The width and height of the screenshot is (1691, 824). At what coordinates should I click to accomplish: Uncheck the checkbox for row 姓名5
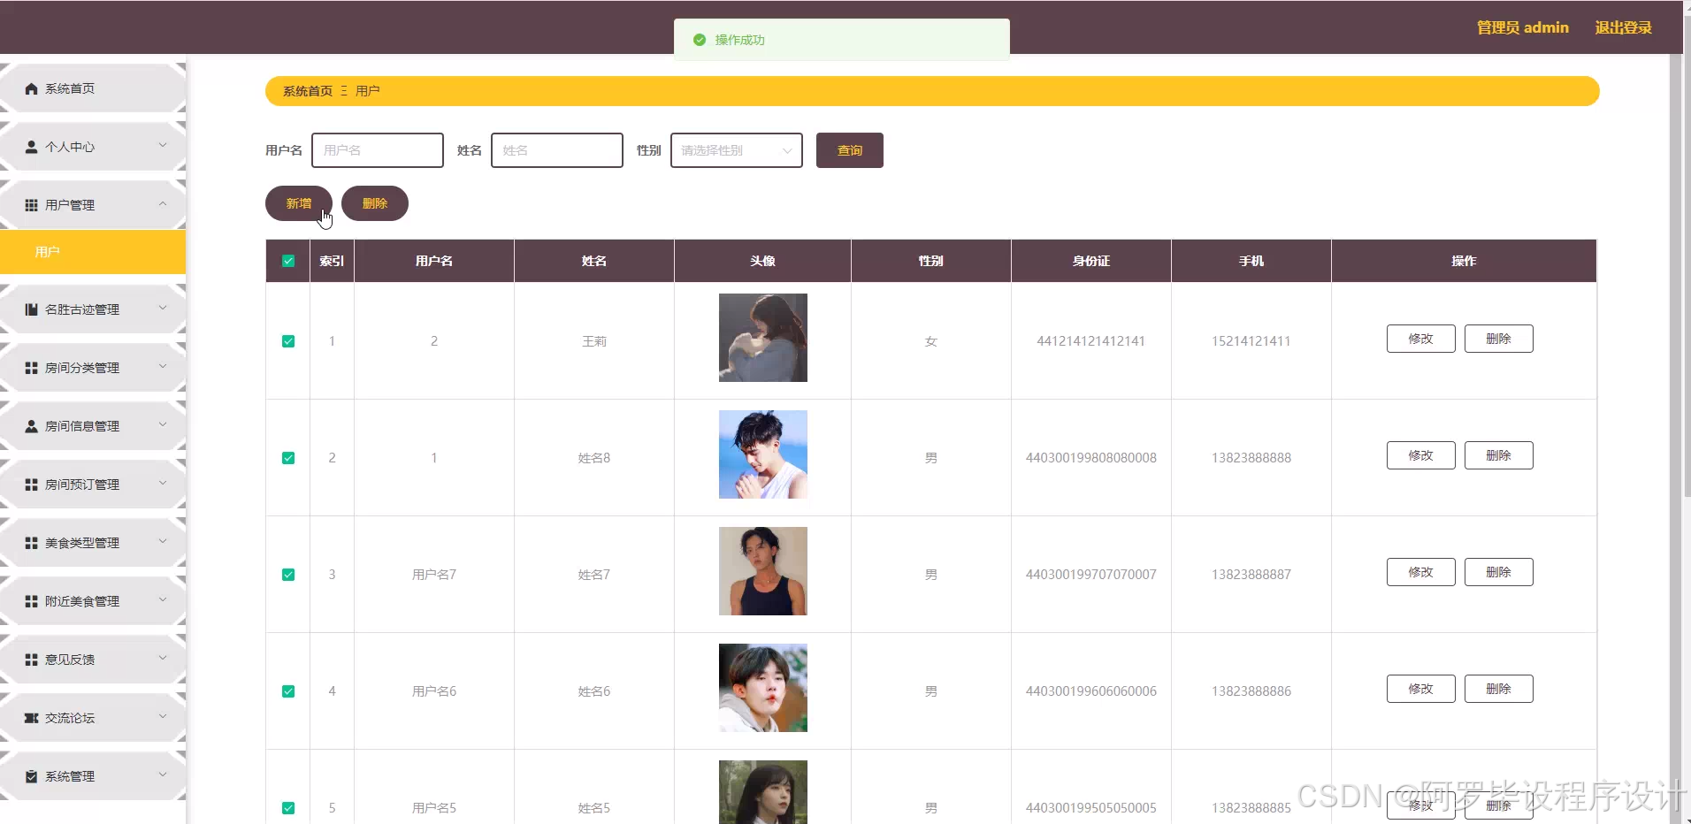[x=288, y=808]
